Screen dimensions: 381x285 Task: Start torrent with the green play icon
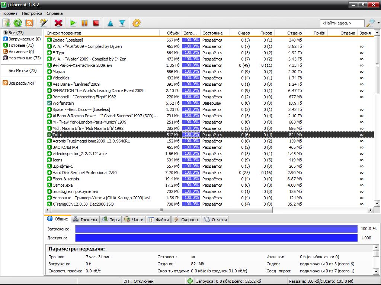[x=73, y=23]
